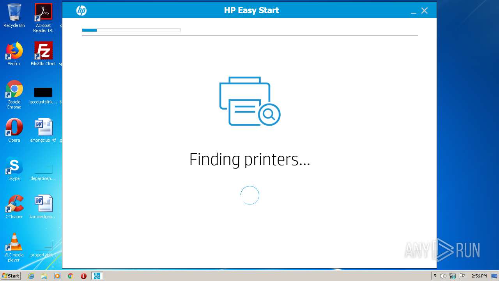Select the Acrobat Reader DC shortcut
This screenshot has height=281, width=499.
[x=43, y=18]
